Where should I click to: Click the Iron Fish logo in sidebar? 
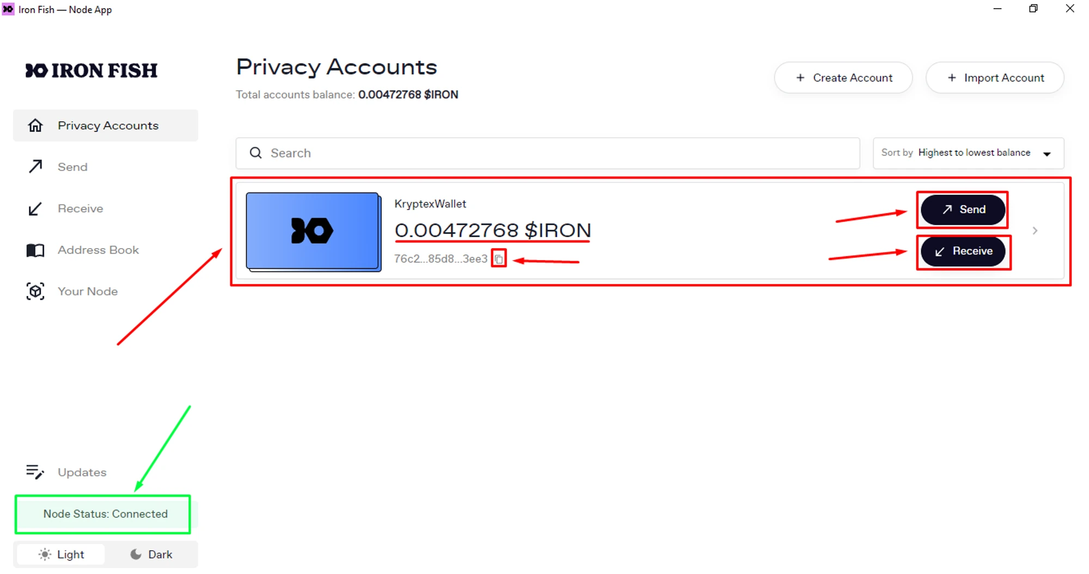[91, 71]
